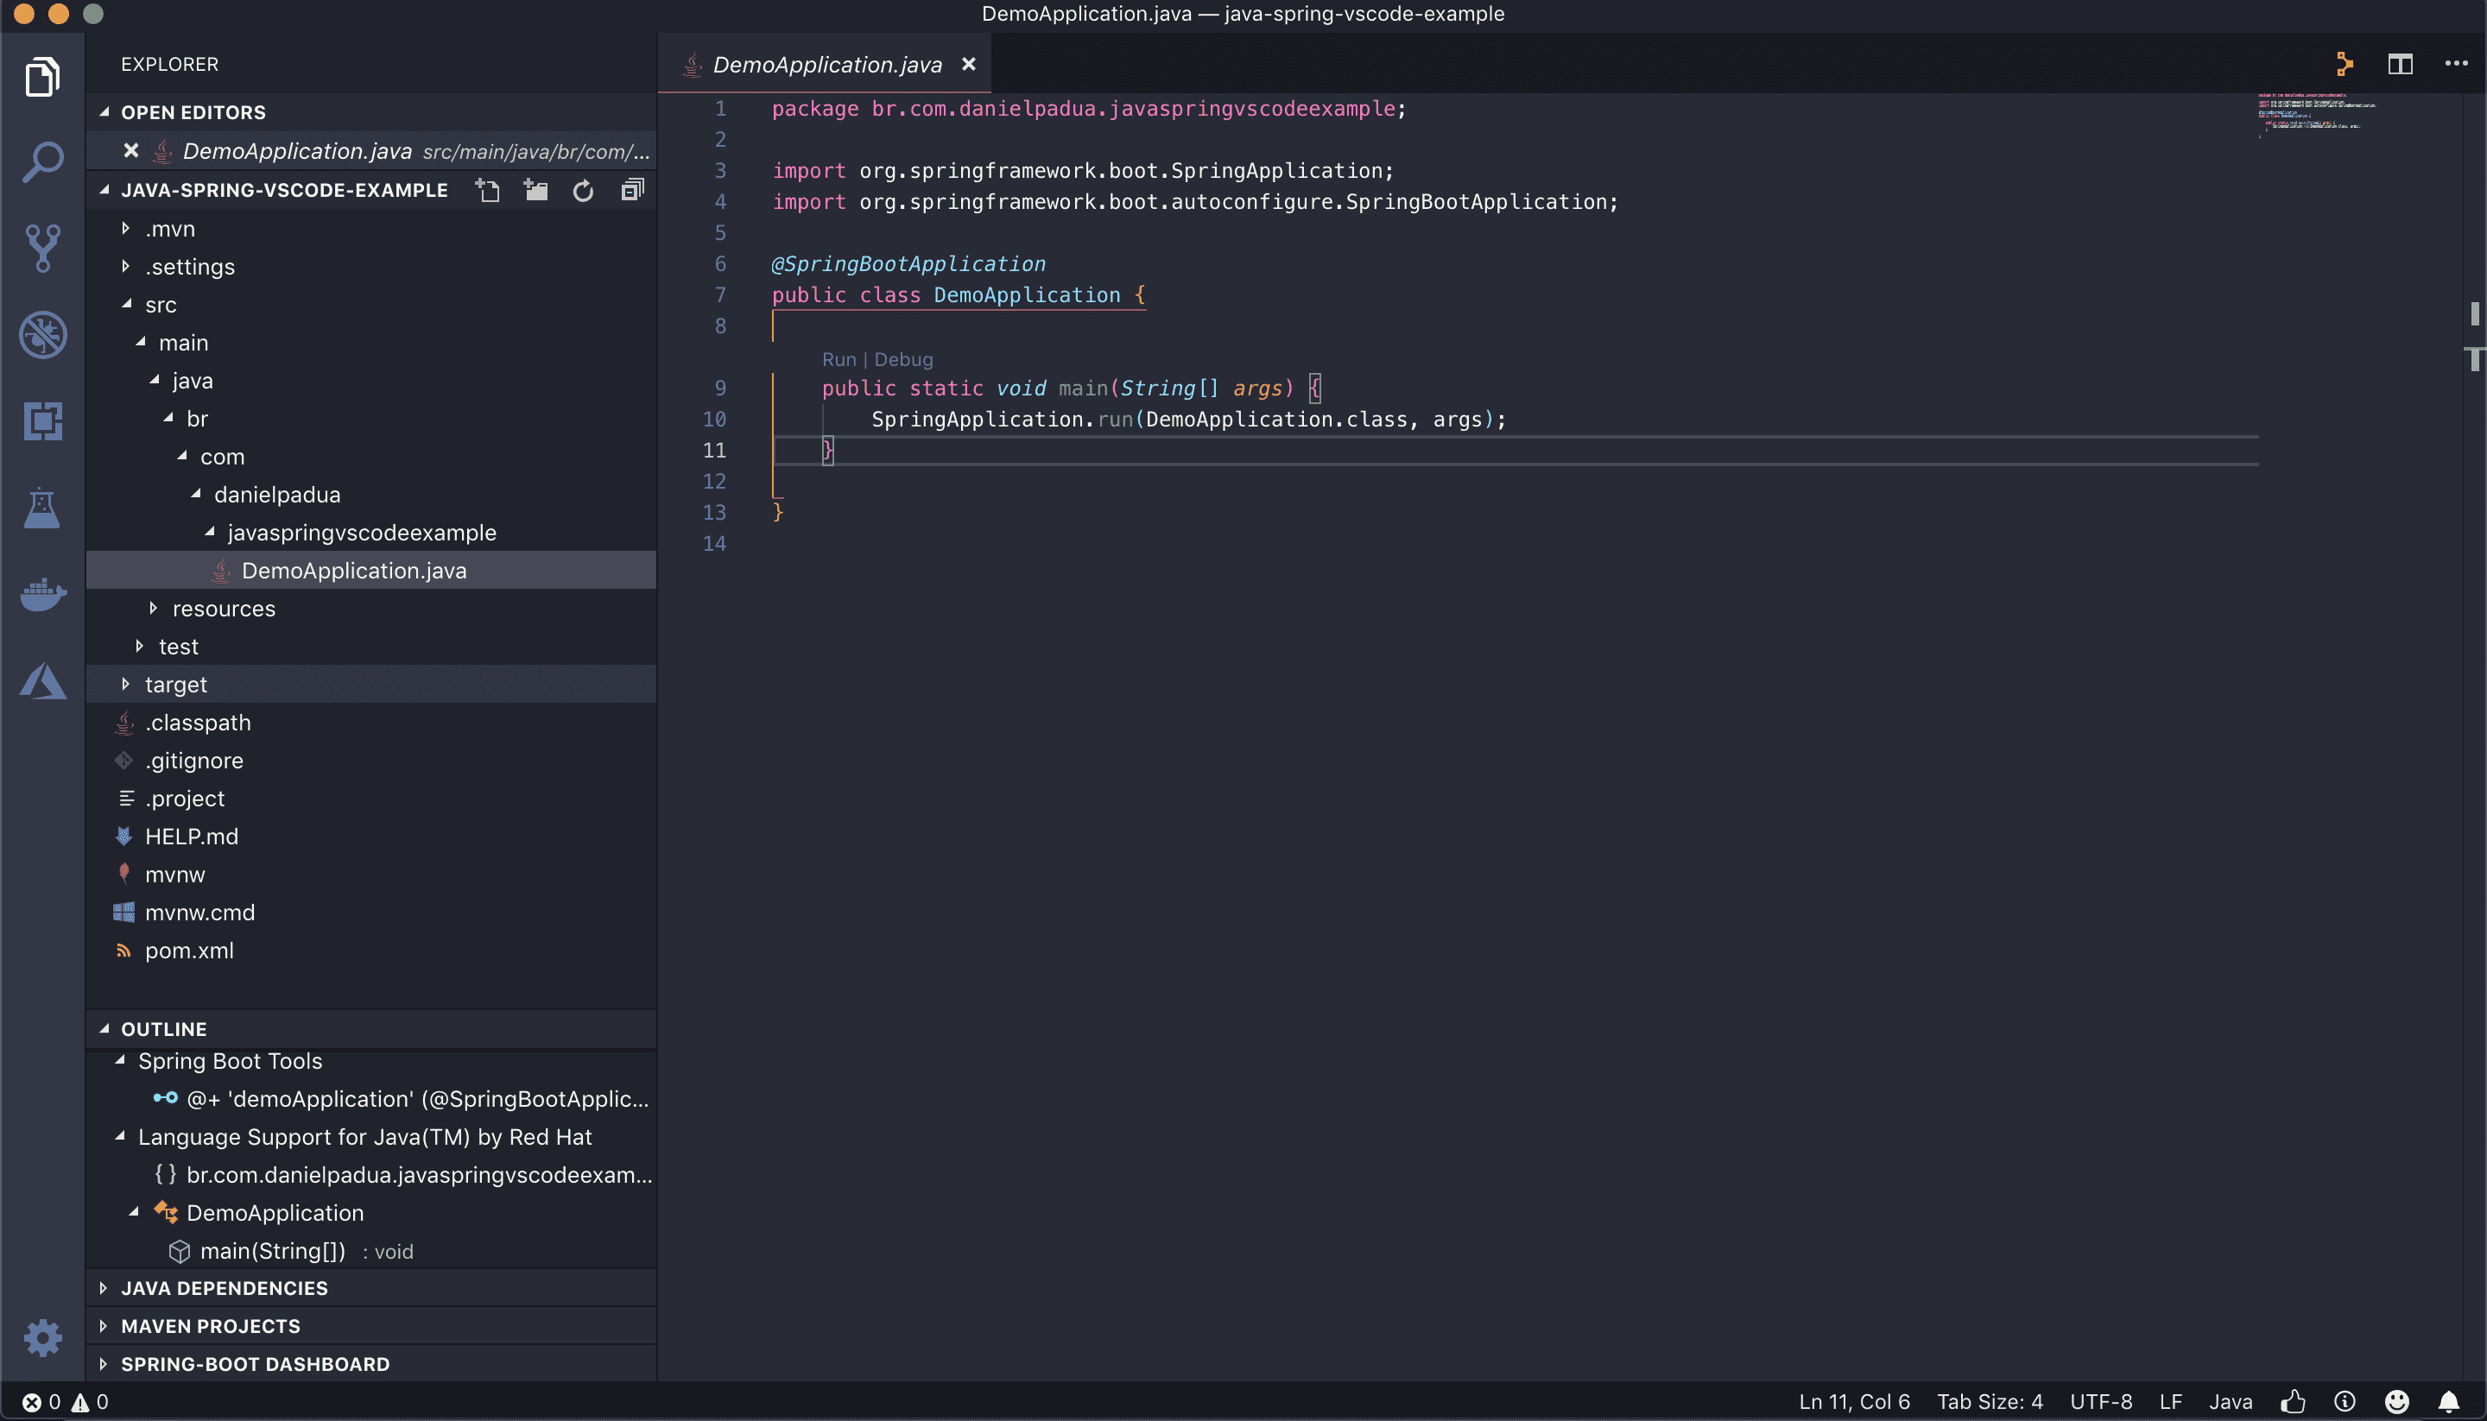Click Run above the main method

click(x=838, y=359)
